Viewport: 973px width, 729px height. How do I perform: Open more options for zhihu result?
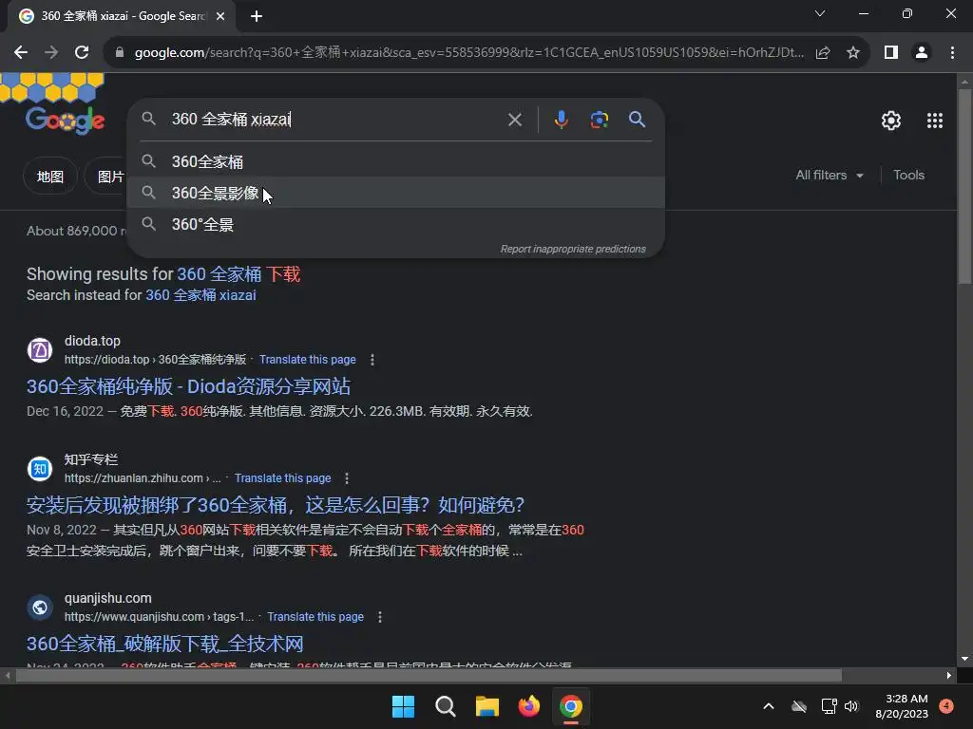(346, 478)
